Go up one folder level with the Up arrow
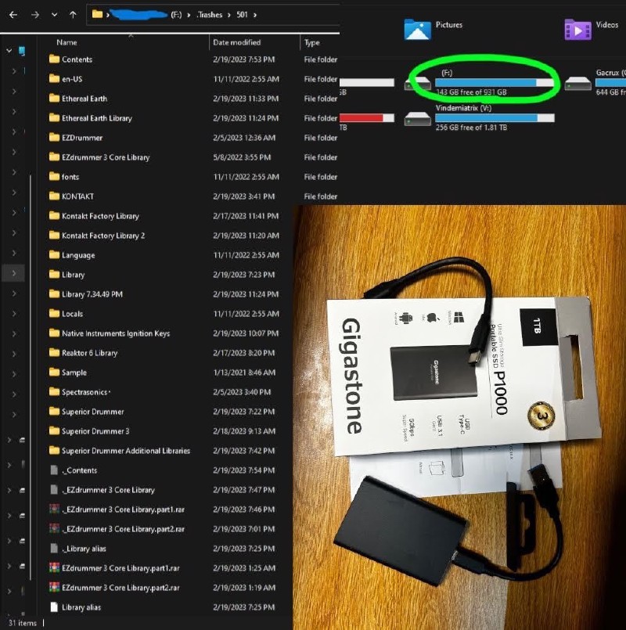This screenshot has width=626, height=630. (72, 14)
